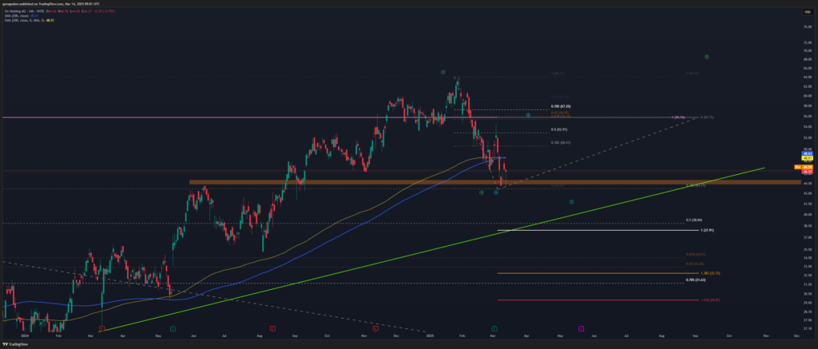Select the blue circle marker on the purple line

tap(528, 115)
